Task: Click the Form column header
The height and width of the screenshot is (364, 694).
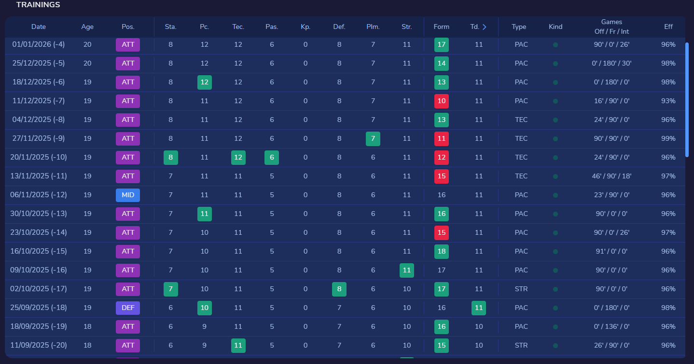Action: 441,27
